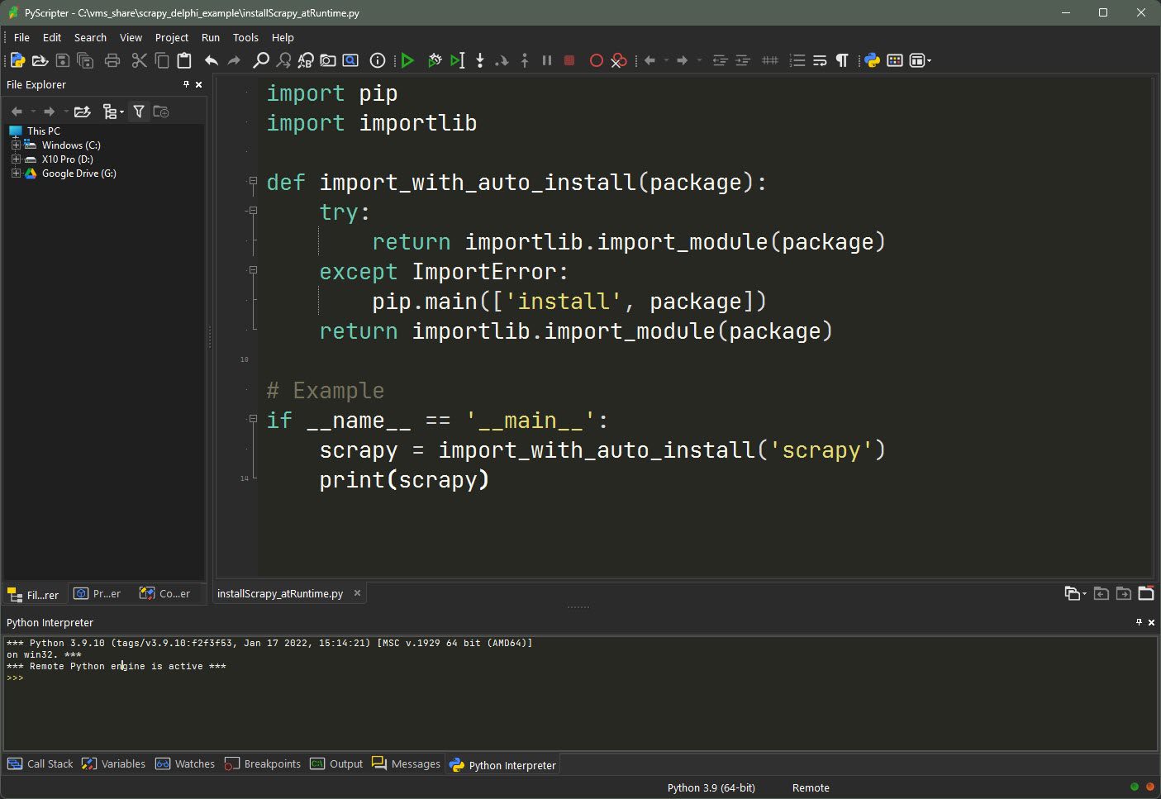Open the Search menu
The height and width of the screenshot is (799, 1161).
click(x=90, y=37)
